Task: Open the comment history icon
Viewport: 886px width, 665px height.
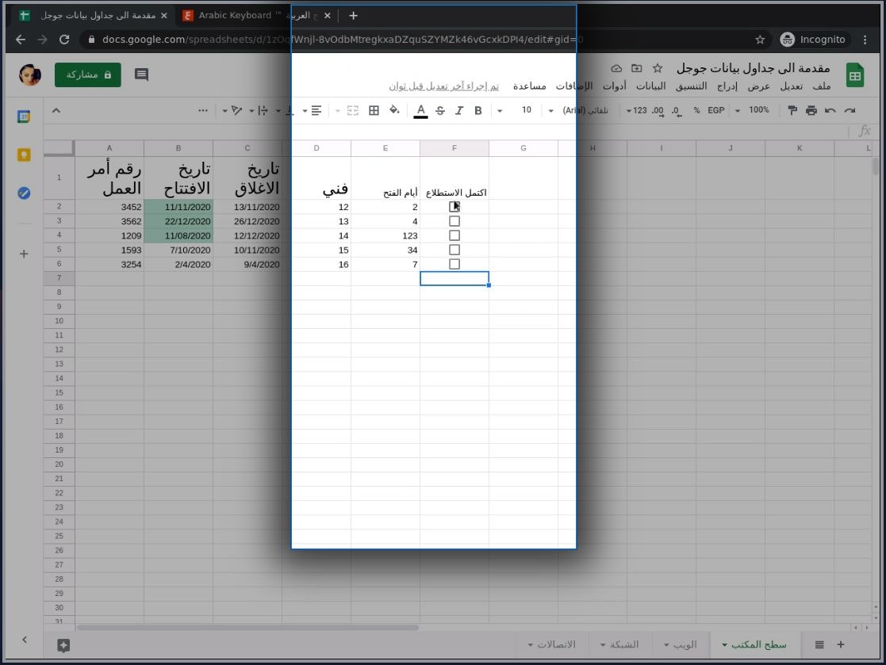Action: (141, 75)
